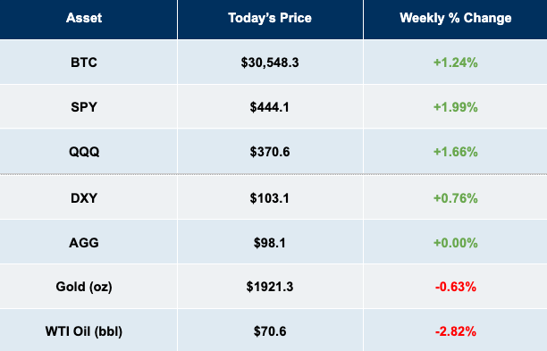The width and height of the screenshot is (547, 351).
Task: Select the BTC price $30,548.3 cell
Action: click(x=270, y=63)
